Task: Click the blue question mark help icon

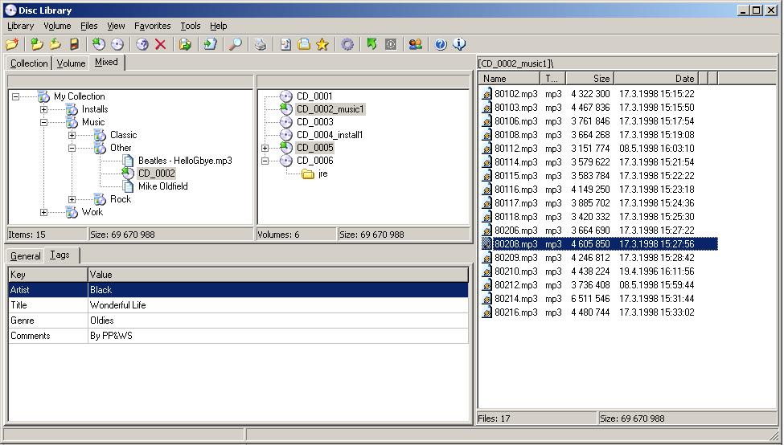Action: 441,44
